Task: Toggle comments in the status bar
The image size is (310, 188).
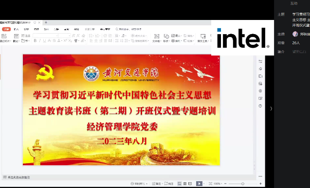Action: tap(169, 184)
